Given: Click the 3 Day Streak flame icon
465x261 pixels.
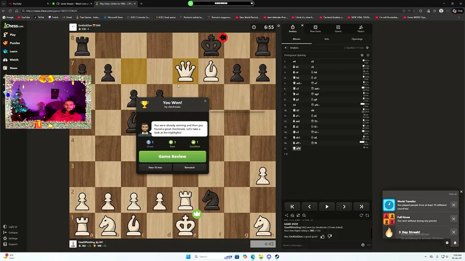Looking at the screenshot, I should [389, 232].
